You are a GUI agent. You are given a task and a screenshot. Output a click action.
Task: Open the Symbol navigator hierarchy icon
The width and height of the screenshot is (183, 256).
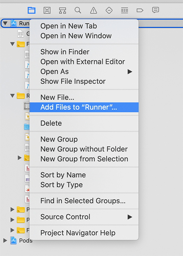pyautogui.click(x=63, y=11)
